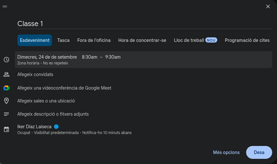
Task: Click the Google Meet camera icon
Action: [6, 88]
